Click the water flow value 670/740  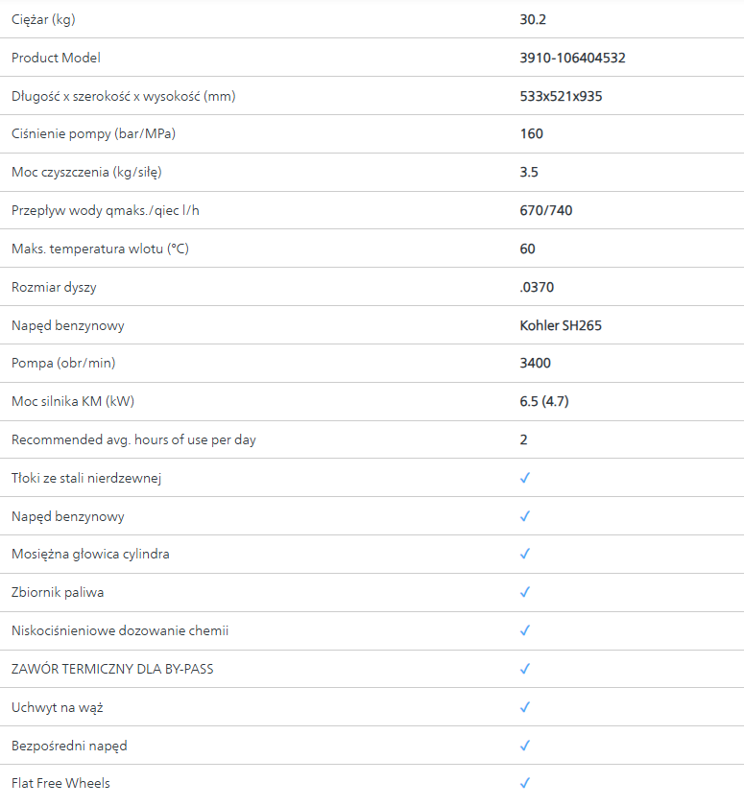click(546, 210)
